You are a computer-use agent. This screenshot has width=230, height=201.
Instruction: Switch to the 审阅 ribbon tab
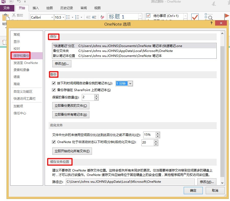84,8
